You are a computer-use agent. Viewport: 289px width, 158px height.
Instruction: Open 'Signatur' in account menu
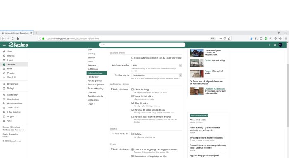coord(91,58)
